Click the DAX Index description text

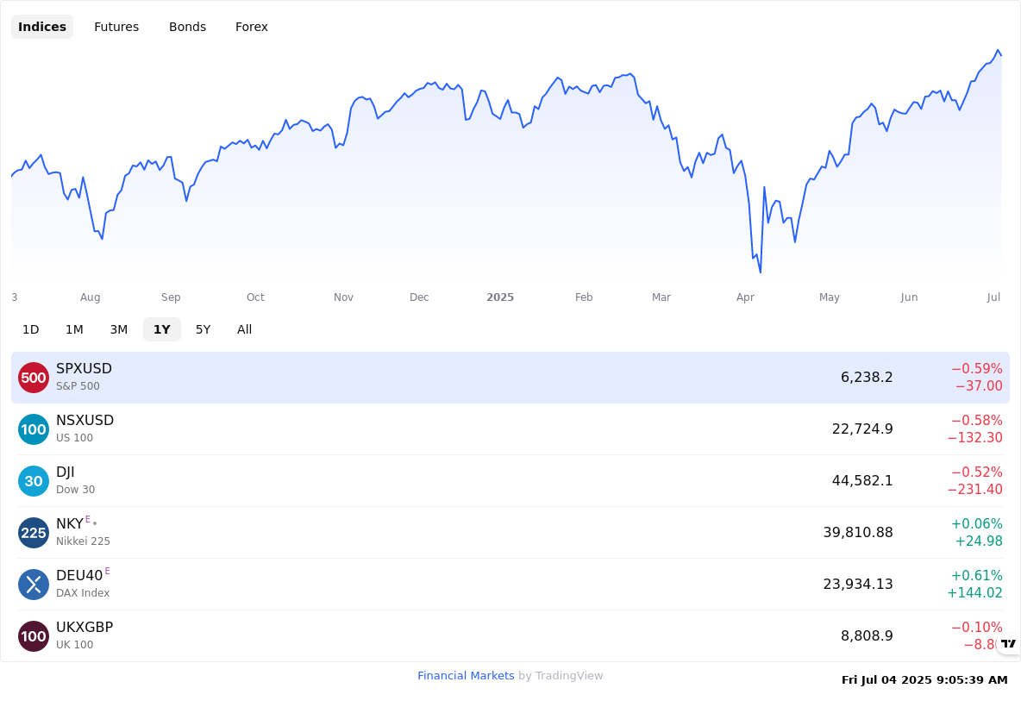click(x=83, y=593)
